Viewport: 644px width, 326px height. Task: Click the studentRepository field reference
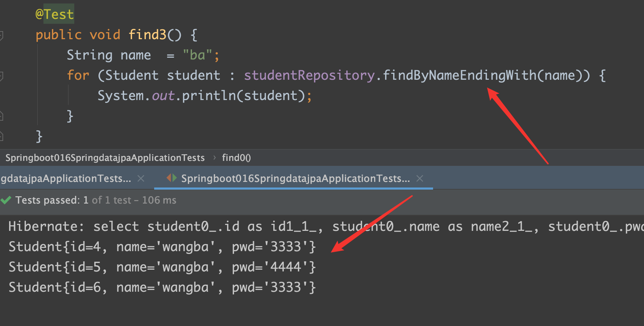[309, 75]
